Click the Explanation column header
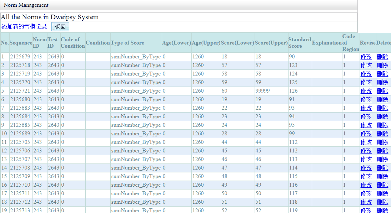Image resolution: width=391 pixels, height=213 pixels. tap(327, 43)
